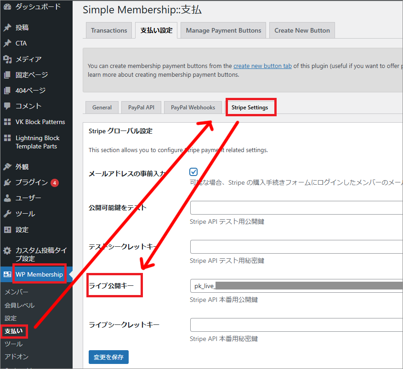The width and height of the screenshot is (403, 369).
Task: Follow the 'create new button tab' link
Action: point(262,66)
